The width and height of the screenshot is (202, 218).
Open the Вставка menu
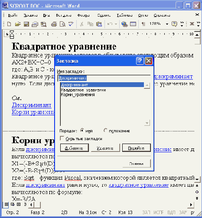64,15
